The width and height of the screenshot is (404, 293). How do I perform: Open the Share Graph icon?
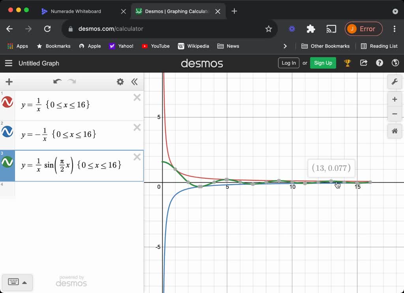click(364, 63)
